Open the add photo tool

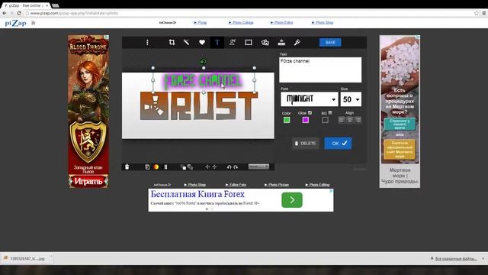[265, 43]
